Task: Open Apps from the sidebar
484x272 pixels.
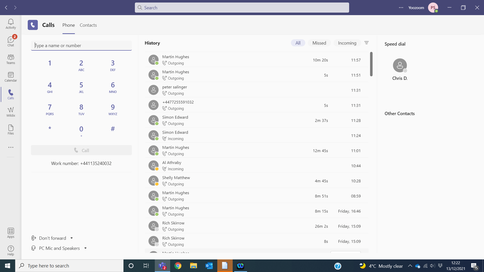Action: point(11,233)
